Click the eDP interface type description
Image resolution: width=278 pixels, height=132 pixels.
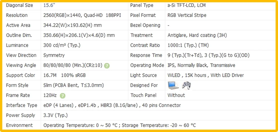(x=112, y=105)
